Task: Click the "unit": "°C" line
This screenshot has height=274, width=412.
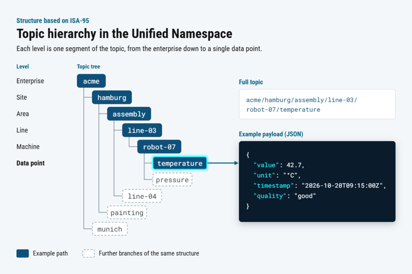Action: (277, 175)
